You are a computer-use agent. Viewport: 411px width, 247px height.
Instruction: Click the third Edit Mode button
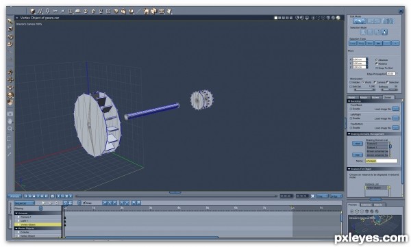[388, 21]
